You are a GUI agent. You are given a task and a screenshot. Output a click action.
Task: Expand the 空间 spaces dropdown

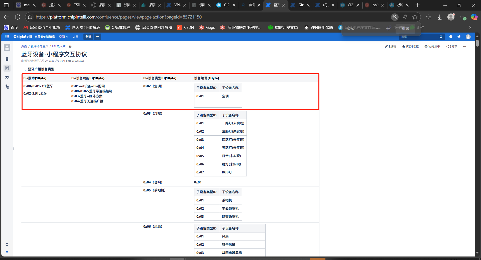[63, 37]
